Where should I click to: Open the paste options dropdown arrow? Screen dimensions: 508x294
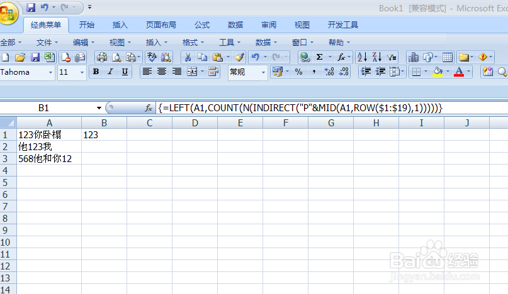tap(228, 58)
